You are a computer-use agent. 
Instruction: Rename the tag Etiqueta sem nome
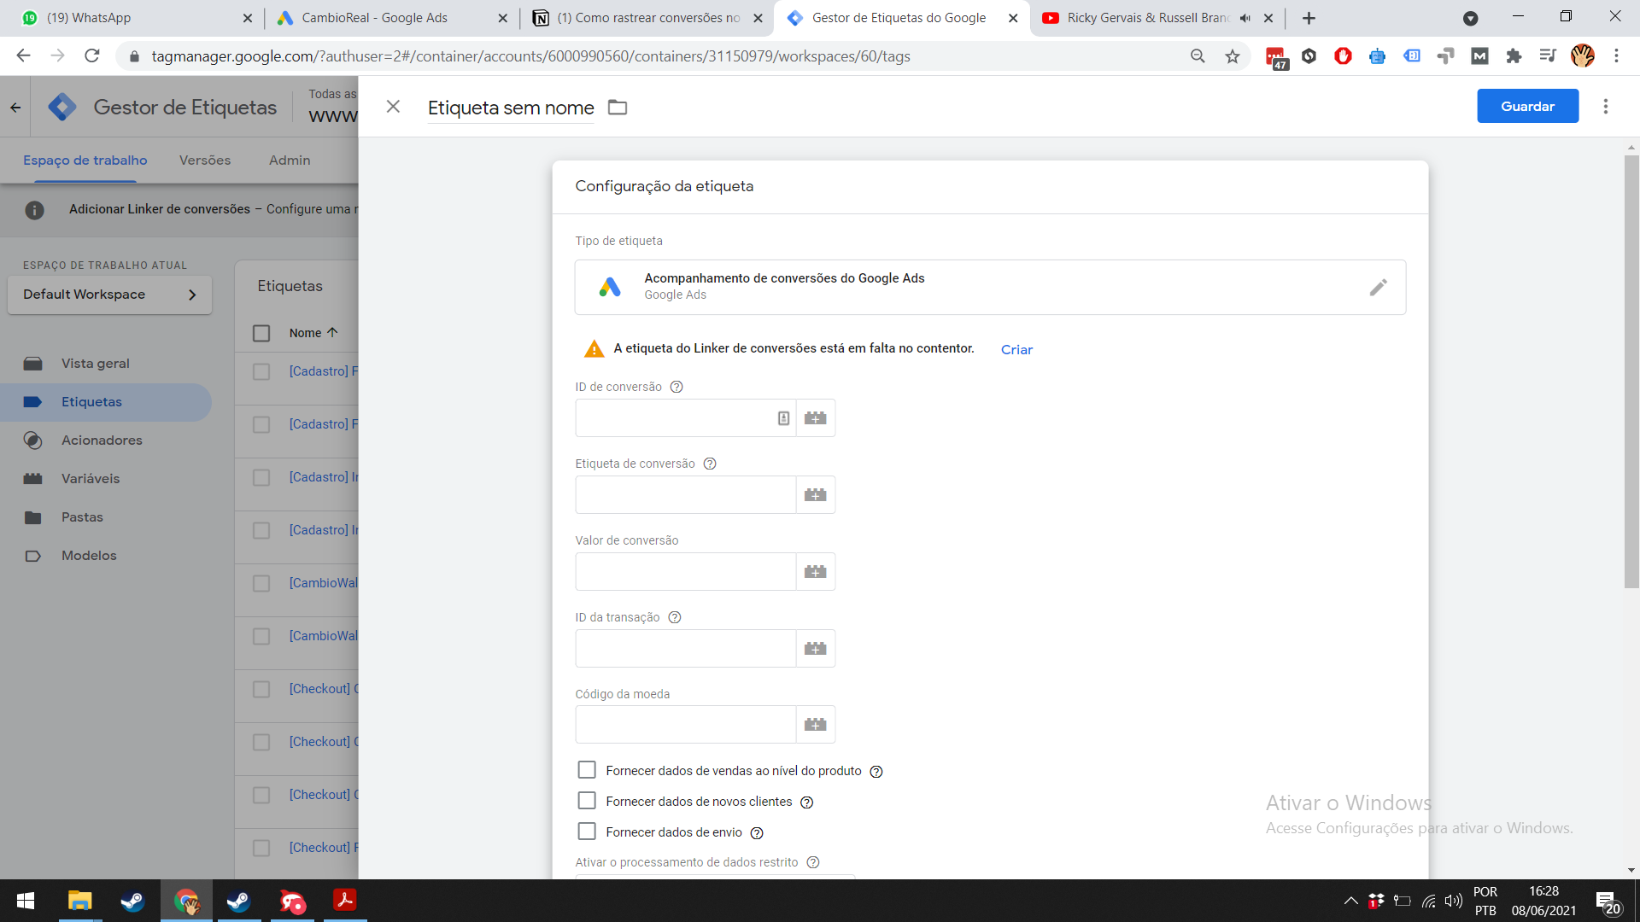tap(511, 108)
